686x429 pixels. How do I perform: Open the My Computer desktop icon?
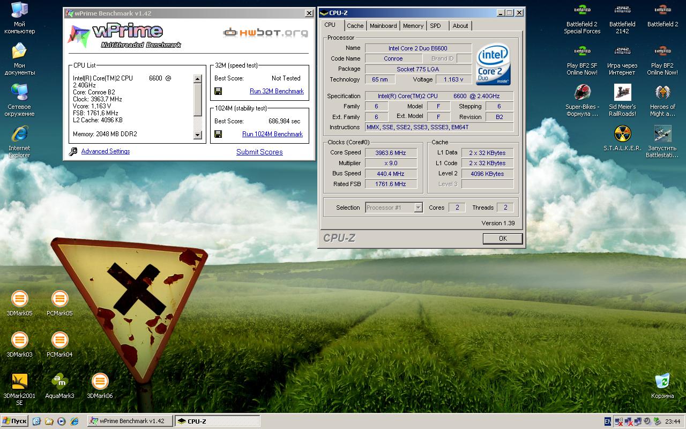click(19, 18)
